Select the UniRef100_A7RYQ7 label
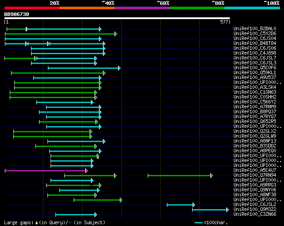The width and height of the screenshot is (284, 226). 255,117
